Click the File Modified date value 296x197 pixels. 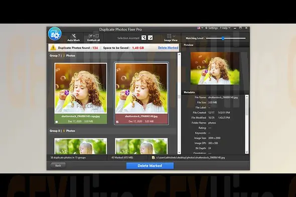[x=219, y=118]
